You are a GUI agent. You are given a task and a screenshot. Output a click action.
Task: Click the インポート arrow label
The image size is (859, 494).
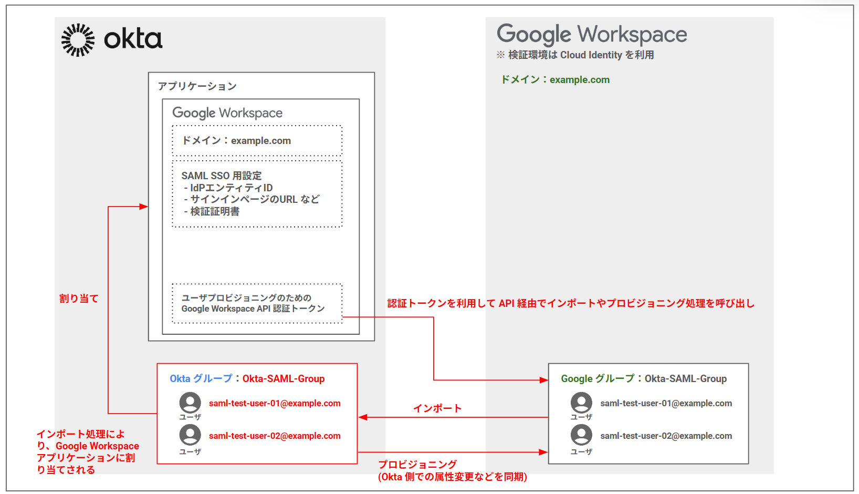(x=438, y=407)
